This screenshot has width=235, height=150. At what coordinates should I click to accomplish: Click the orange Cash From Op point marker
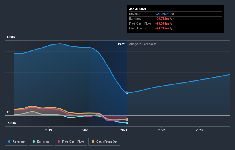point(127,120)
